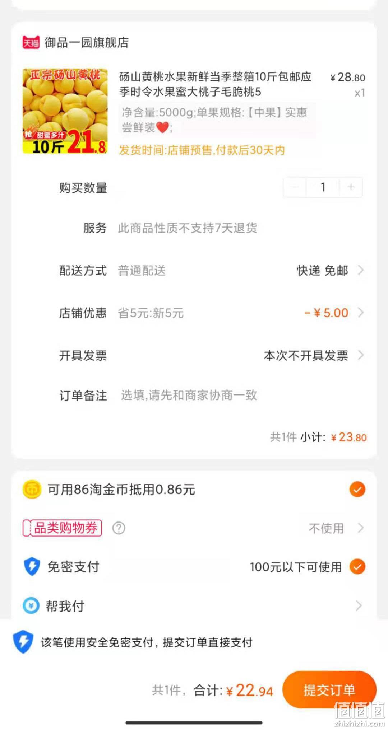The image size is (388, 730).
Task: Open the 御品一园旗舰店 store name
Action: (x=87, y=43)
